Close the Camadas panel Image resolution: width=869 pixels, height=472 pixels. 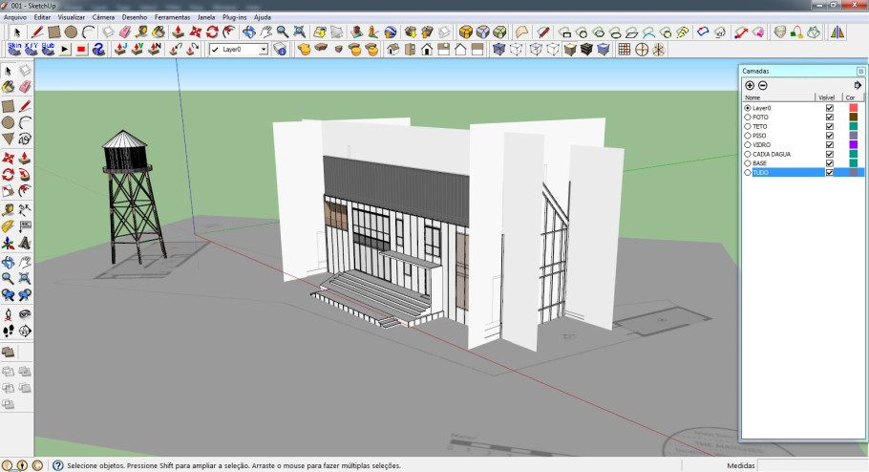click(860, 71)
